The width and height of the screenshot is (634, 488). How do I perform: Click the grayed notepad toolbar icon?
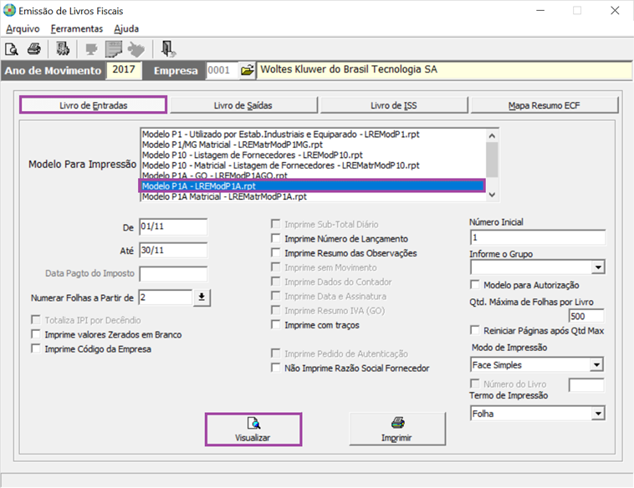[114, 48]
